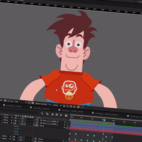Screen dimensions: 142x142
Task: Open the 1 View layout dropdown
Action: 57,105
